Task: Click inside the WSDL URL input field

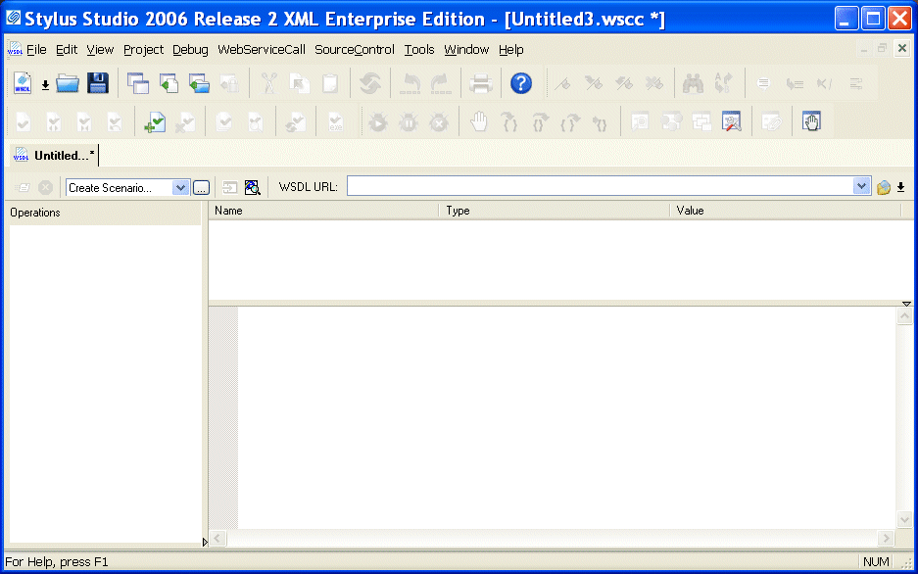Action: [598, 186]
